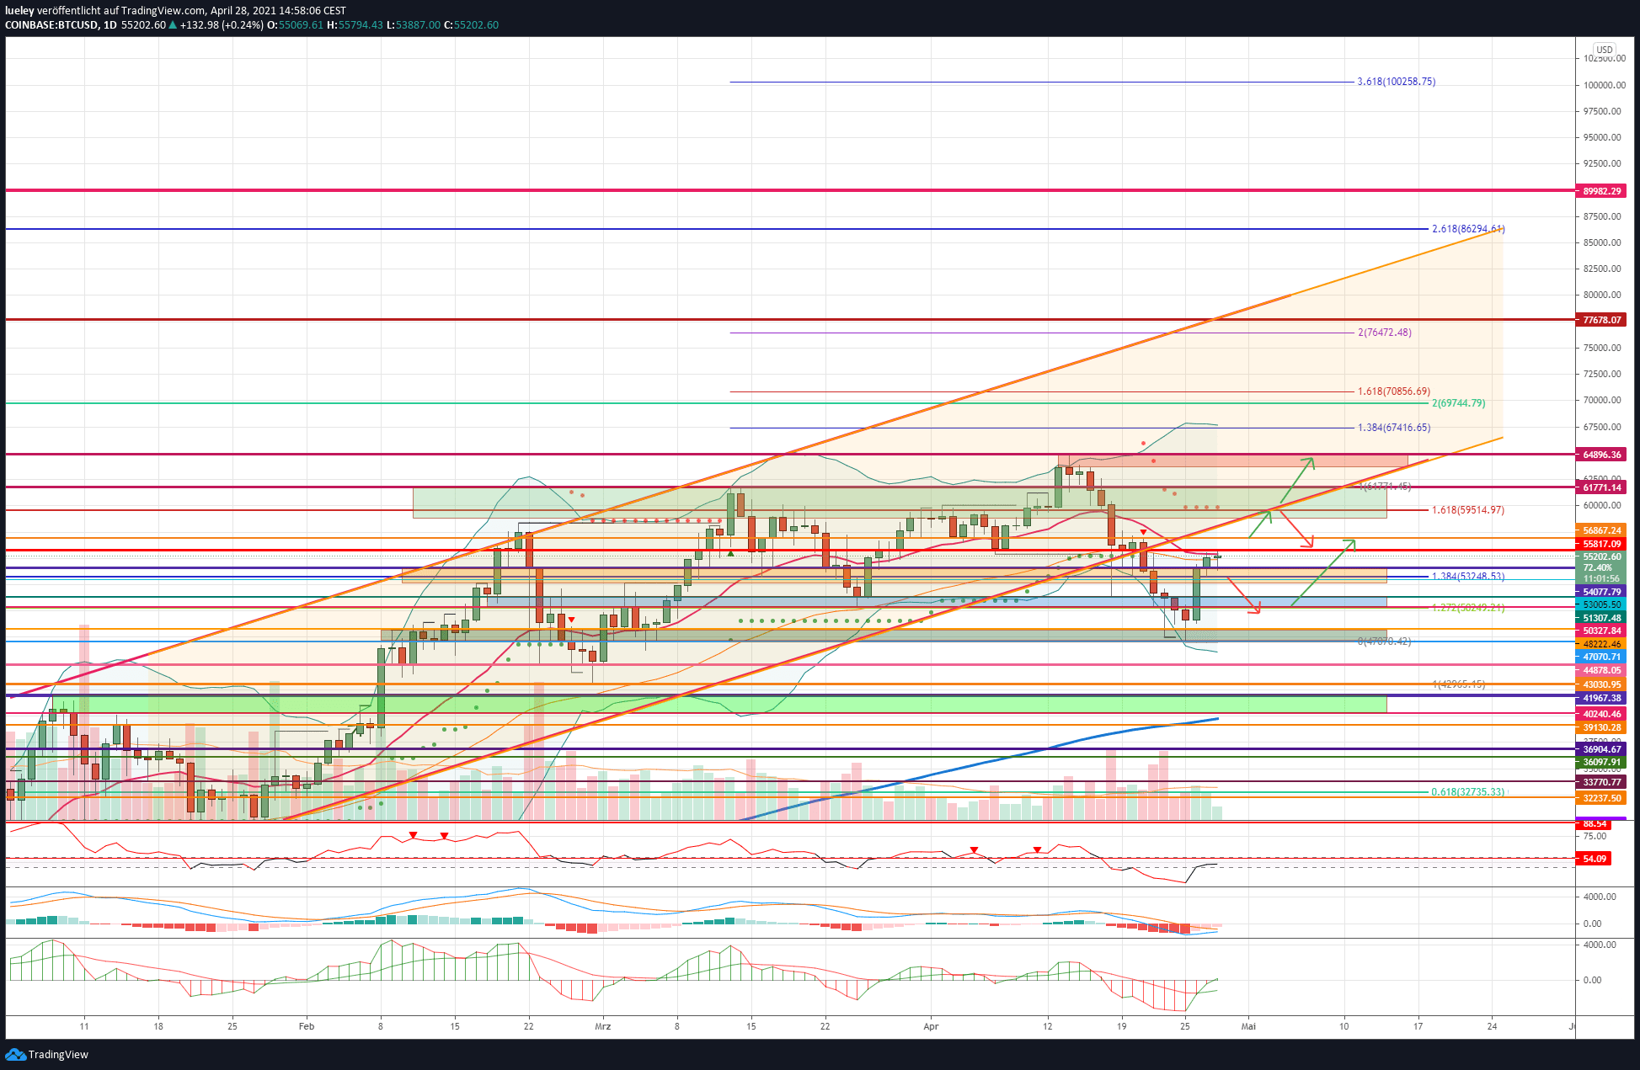Viewport: 1640px width, 1070px height.
Task: Click the 1.384(53248.53) Fibonacci label
Action: pos(1468,577)
